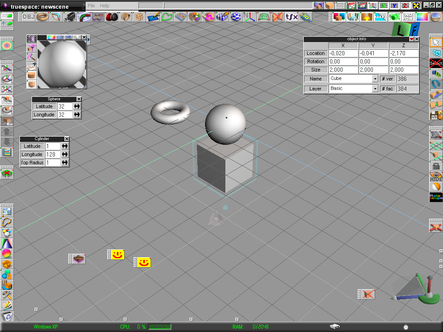Click the rainbow sphere icon in left toolbar
443x332 pixels.
pos(7,254)
